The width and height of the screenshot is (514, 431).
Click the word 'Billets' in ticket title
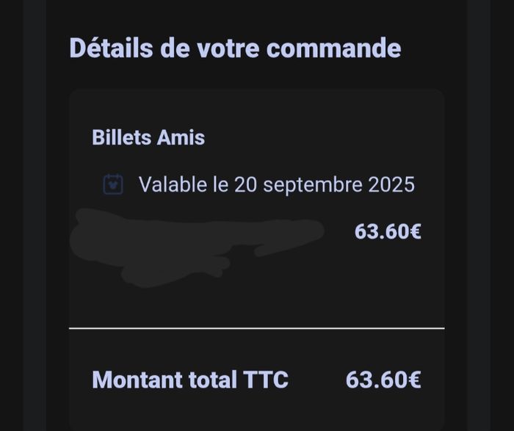pos(121,137)
